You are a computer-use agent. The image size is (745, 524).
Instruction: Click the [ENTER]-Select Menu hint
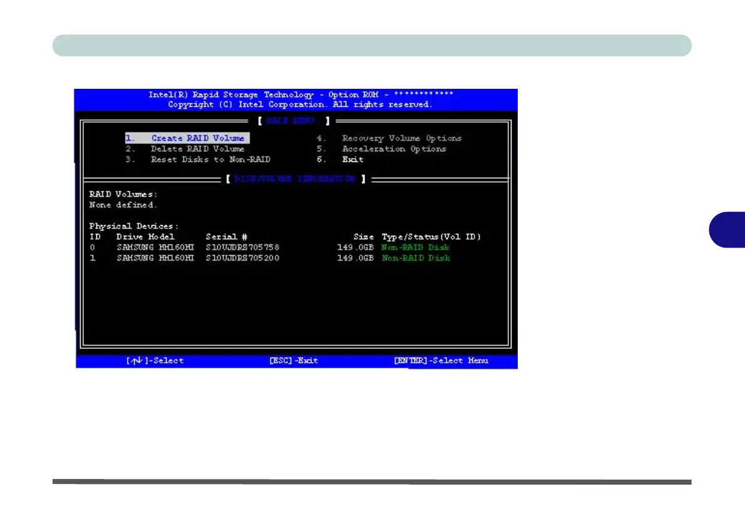click(x=441, y=361)
